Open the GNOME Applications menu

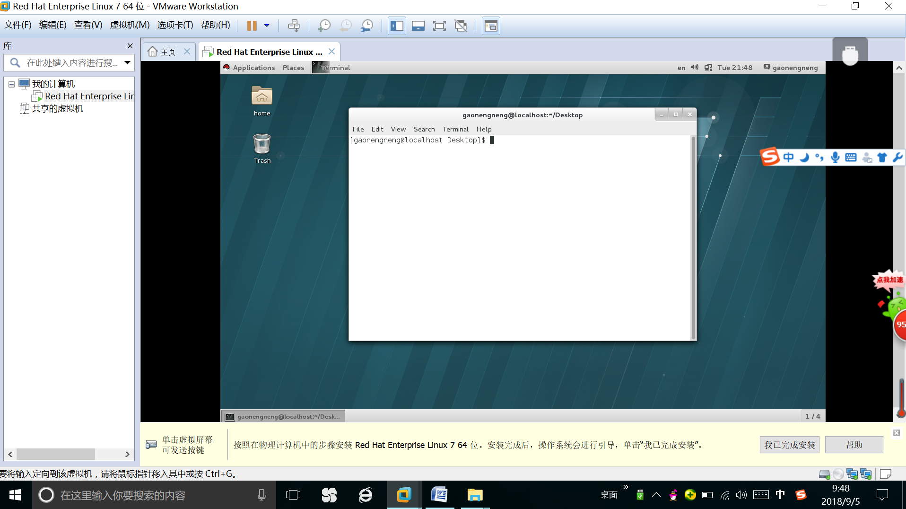pyautogui.click(x=249, y=68)
